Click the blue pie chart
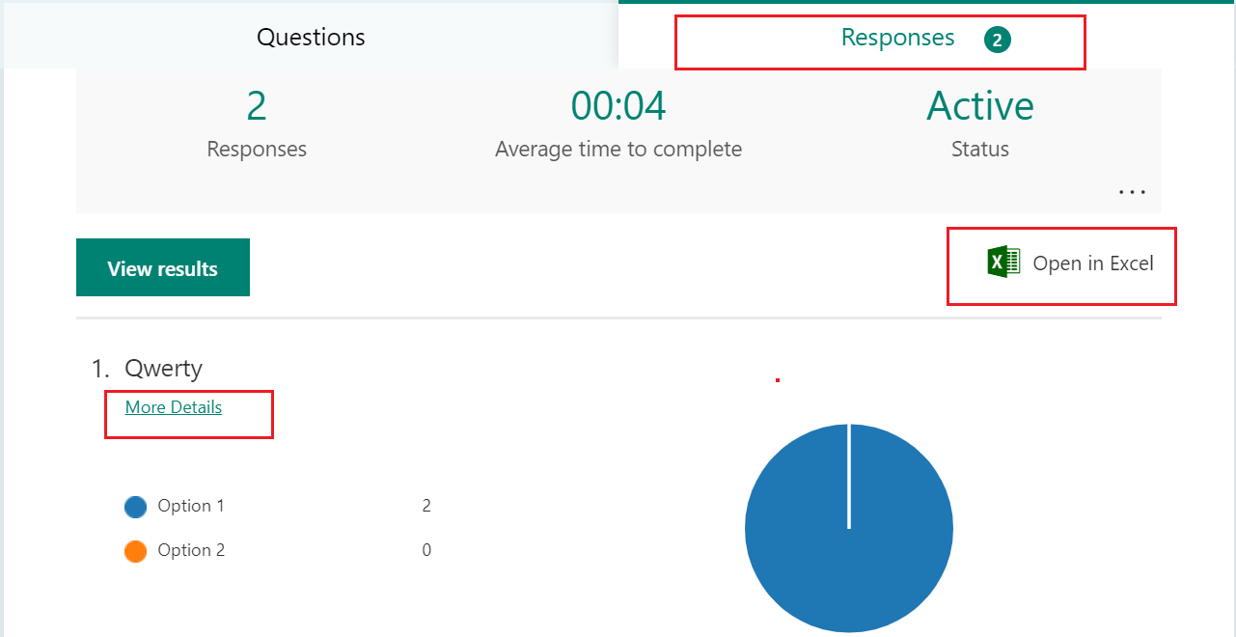Screen dimensions: 1236x637 (849, 528)
